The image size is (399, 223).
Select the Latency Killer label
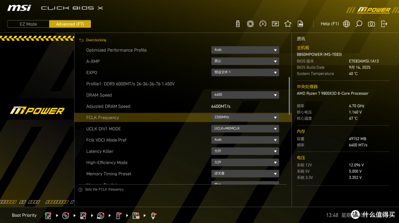click(100, 151)
